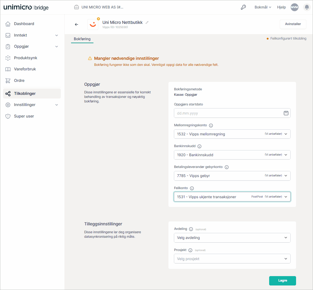The height and width of the screenshot is (290, 313).
Task: Click the Ordre shopping cart icon
Action: tap(8, 81)
